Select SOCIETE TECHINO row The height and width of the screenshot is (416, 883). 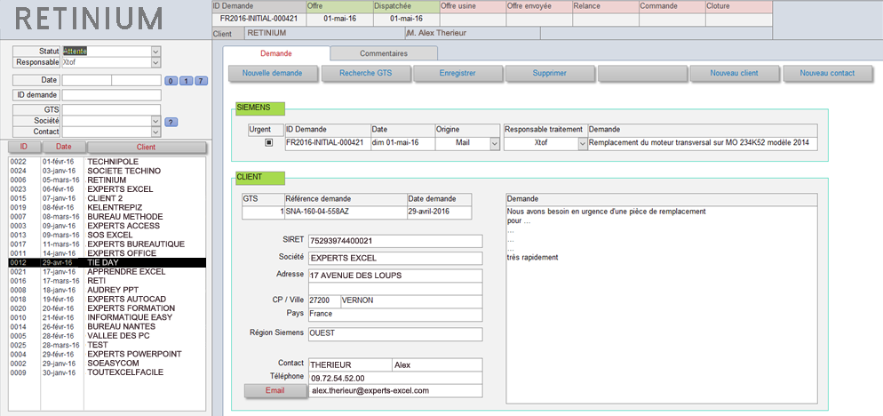click(x=107, y=171)
